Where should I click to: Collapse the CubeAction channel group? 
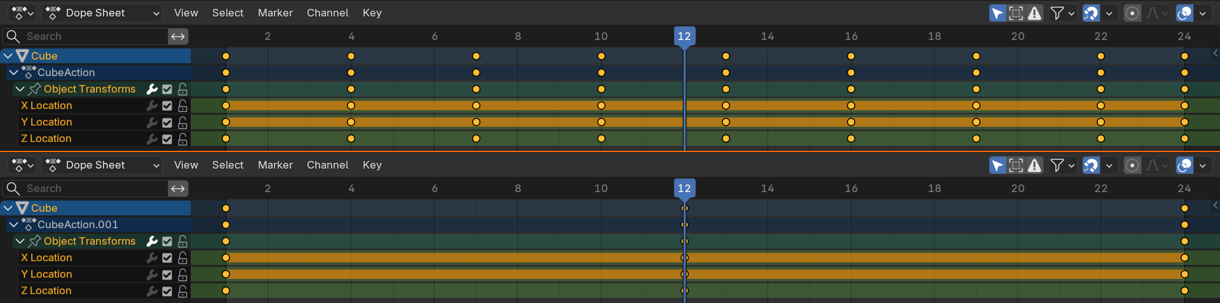(x=13, y=72)
